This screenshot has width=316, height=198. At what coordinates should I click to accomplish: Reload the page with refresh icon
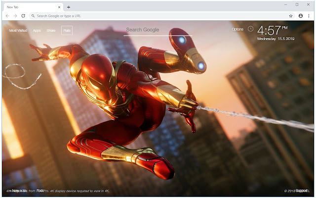23,16
